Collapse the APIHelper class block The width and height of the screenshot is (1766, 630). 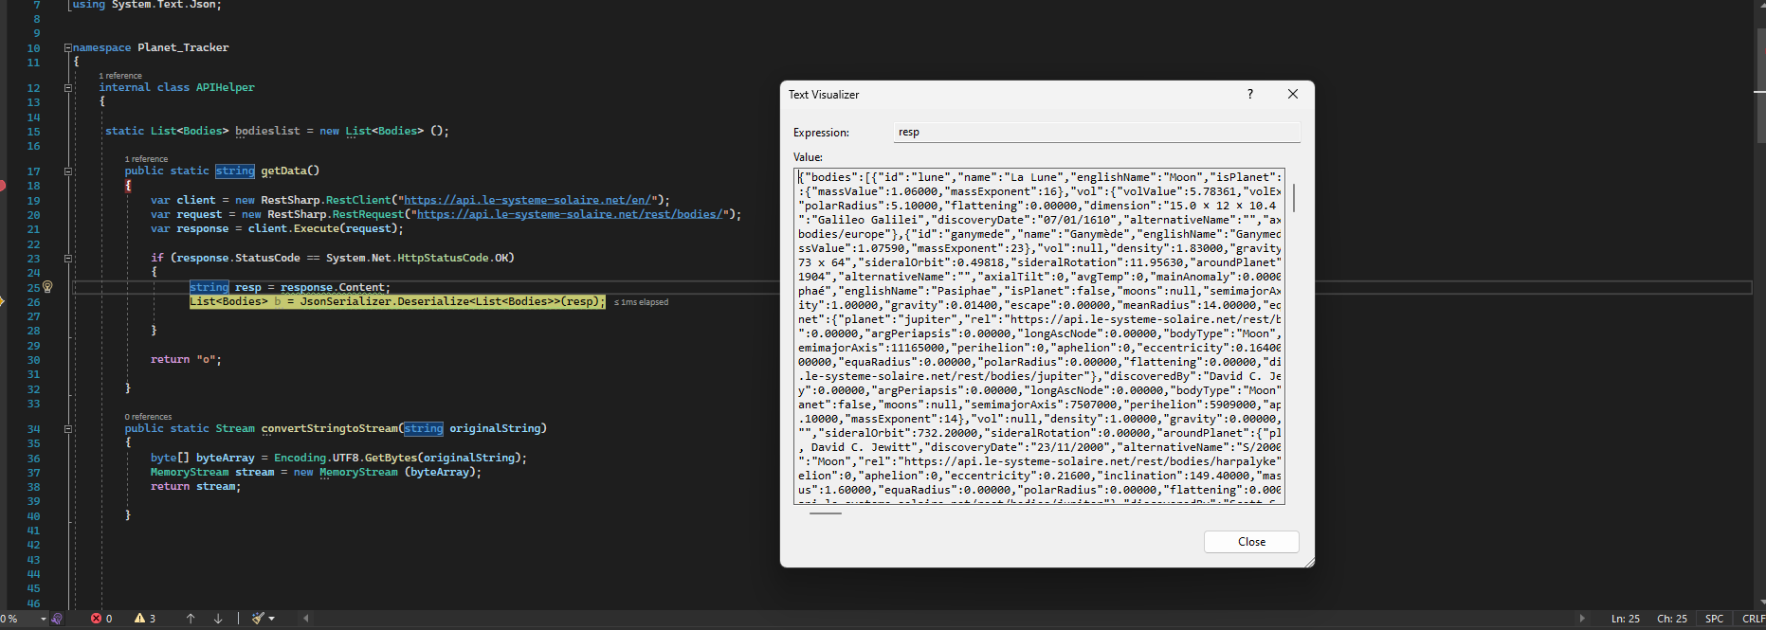pyautogui.click(x=68, y=87)
